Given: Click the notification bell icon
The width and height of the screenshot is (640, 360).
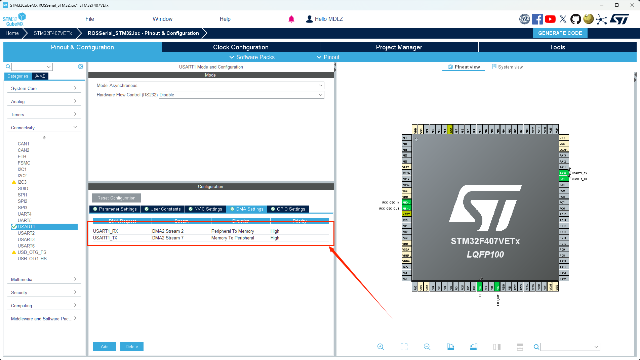Looking at the screenshot, I should tap(291, 19).
